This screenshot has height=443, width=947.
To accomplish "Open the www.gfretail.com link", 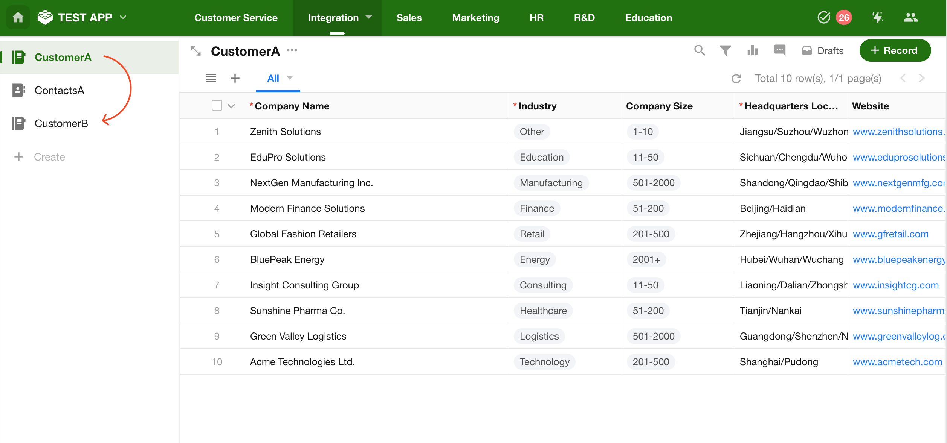I will pyautogui.click(x=890, y=234).
